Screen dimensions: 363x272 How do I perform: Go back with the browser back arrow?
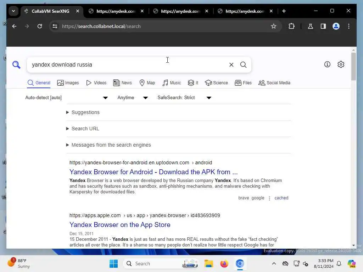14,26
